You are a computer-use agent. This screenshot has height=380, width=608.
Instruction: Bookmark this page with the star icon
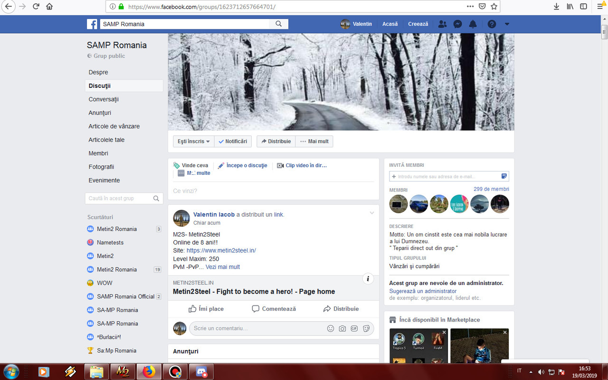[494, 7]
